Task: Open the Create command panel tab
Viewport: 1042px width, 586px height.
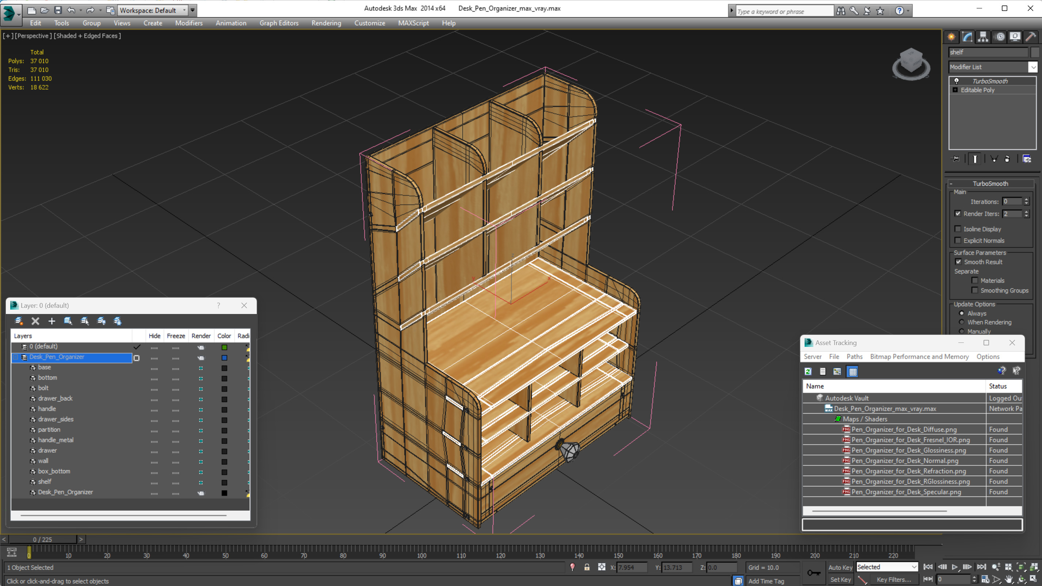Action: 951,37
